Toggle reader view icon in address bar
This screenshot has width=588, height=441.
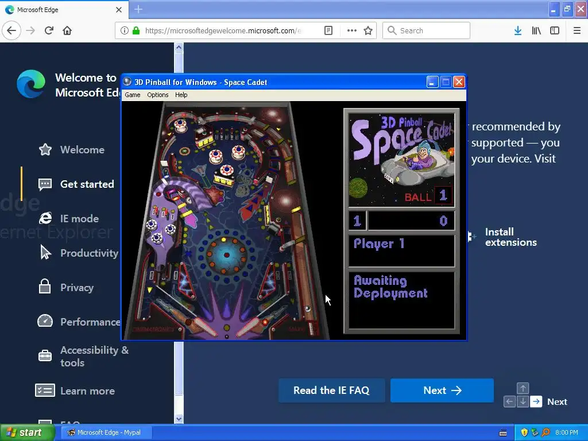pyautogui.click(x=328, y=30)
